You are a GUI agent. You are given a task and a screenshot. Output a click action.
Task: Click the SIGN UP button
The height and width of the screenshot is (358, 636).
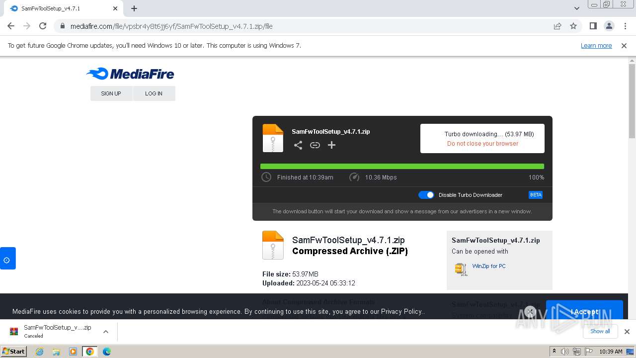pos(111,93)
